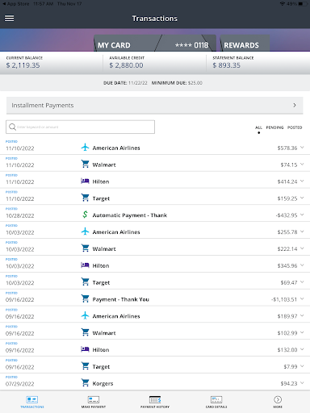
Task: Tap the Make Payment icon in bottom bar
Action: 94,399
